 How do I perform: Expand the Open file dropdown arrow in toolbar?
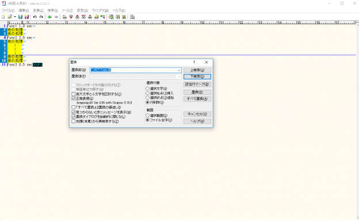pos(15,17)
